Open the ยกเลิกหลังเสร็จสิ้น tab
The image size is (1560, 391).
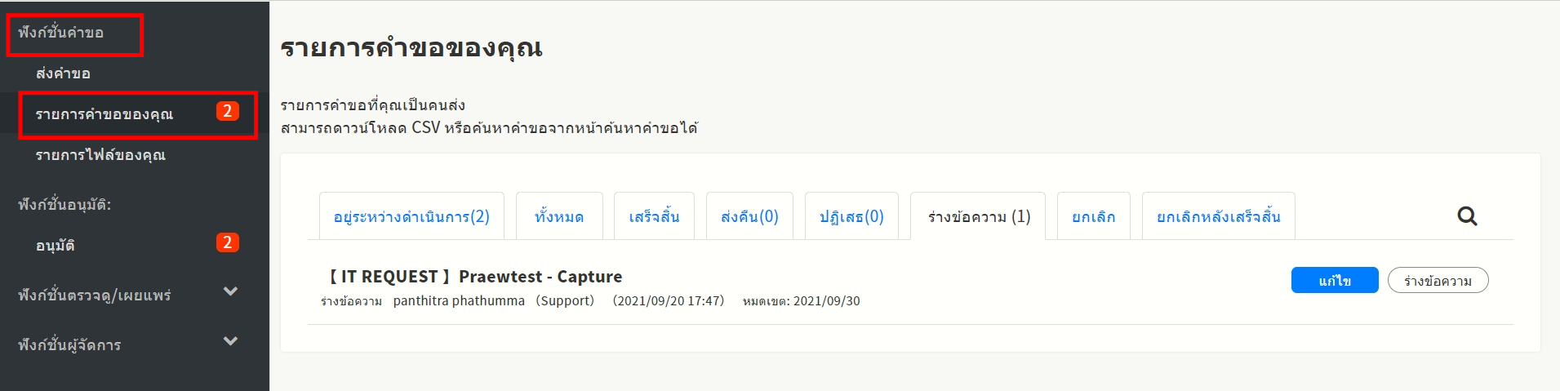[1218, 217]
